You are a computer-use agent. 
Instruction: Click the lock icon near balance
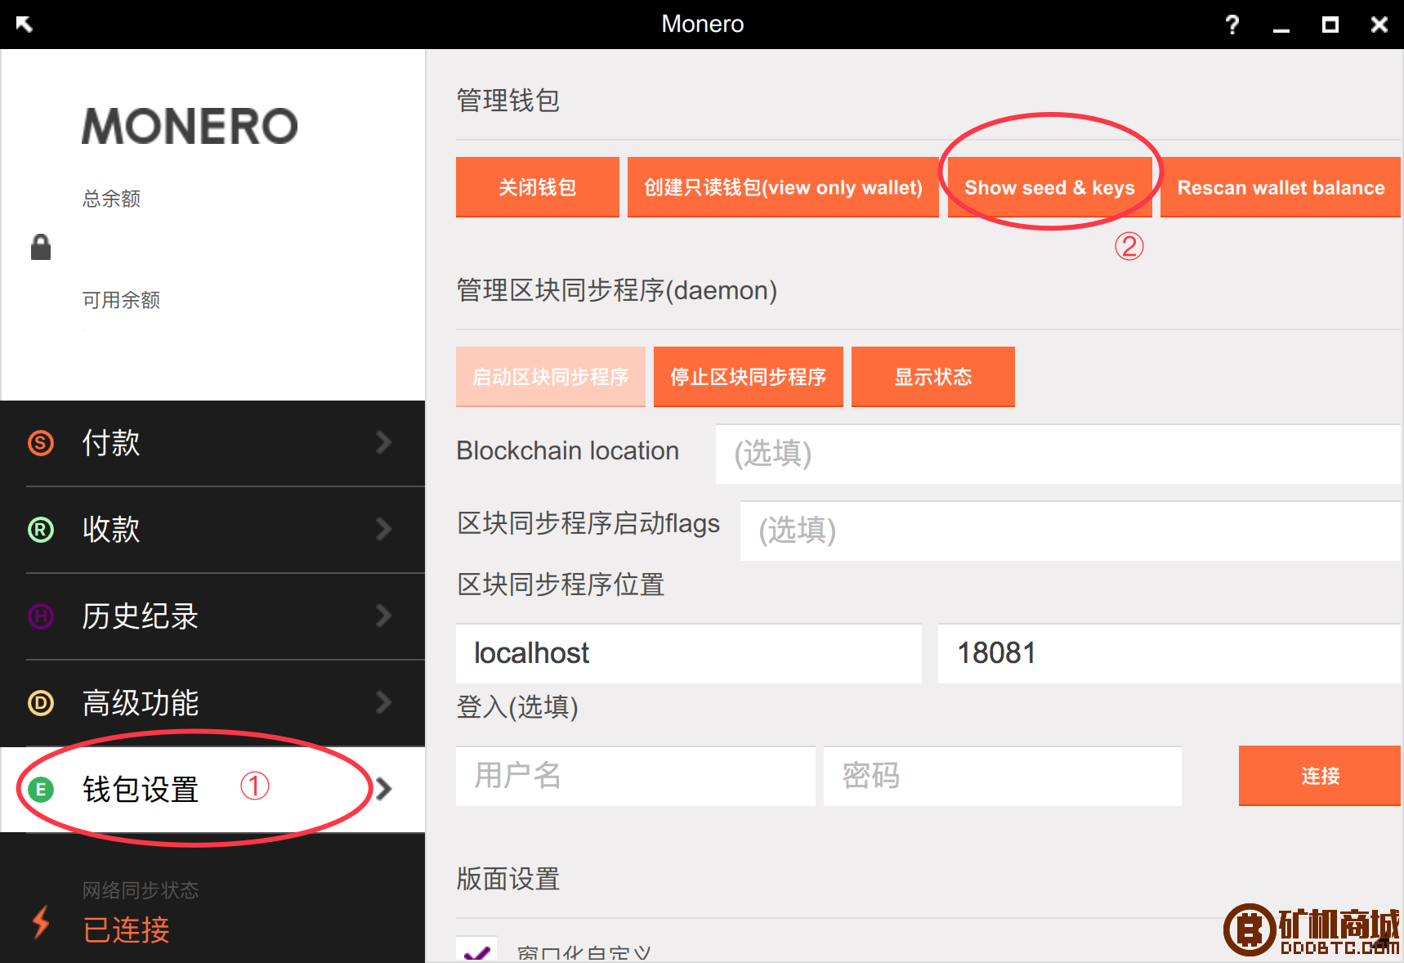pos(41,246)
